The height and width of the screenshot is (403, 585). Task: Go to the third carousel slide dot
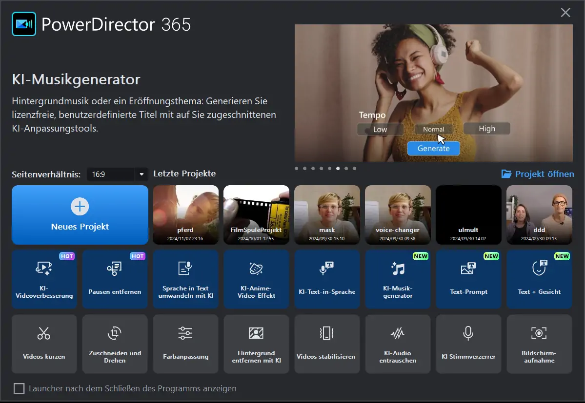coord(313,168)
